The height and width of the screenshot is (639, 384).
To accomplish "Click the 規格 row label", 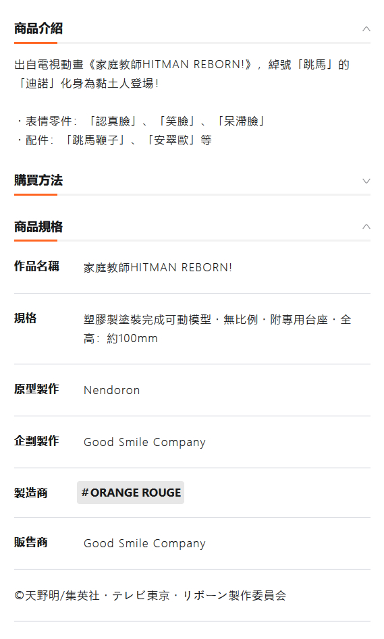I will pyautogui.click(x=25, y=318).
